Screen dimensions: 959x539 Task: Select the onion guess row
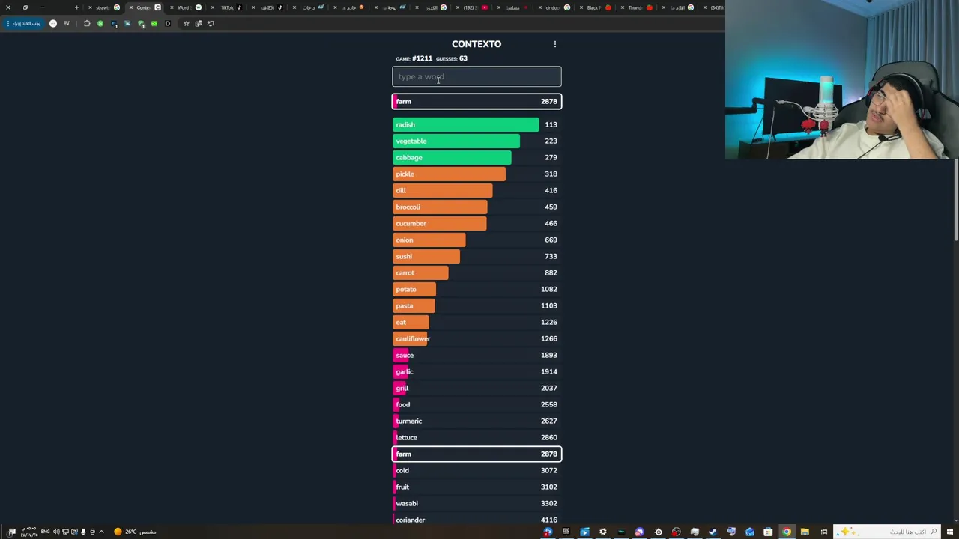[x=477, y=240]
